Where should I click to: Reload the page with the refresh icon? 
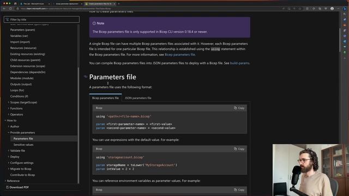(x=10, y=9)
